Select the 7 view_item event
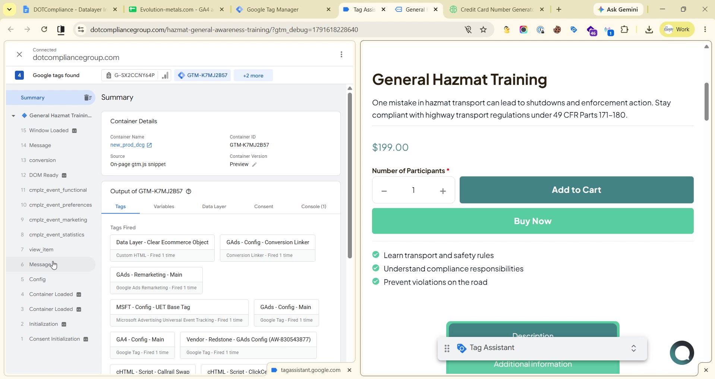The height and width of the screenshot is (379, 715). pyautogui.click(x=51, y=250)
